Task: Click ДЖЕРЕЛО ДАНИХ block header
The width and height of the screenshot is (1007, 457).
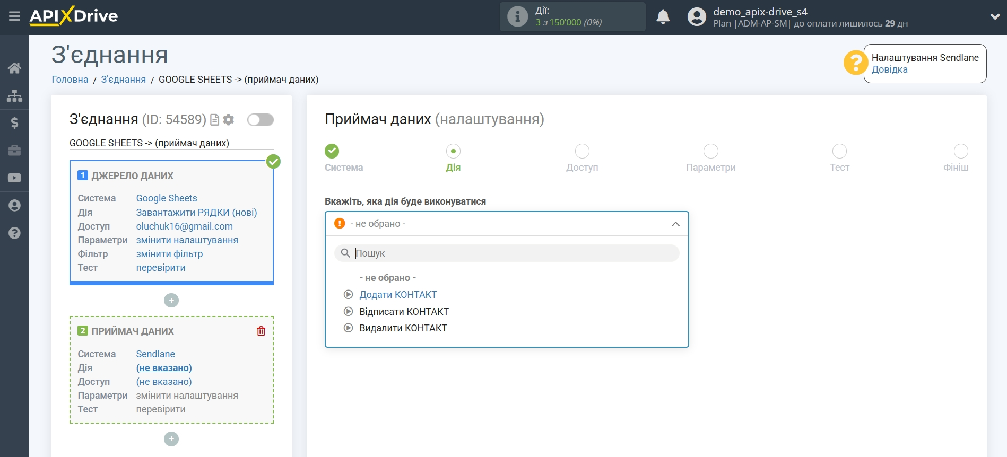Action: coord(132,176)
